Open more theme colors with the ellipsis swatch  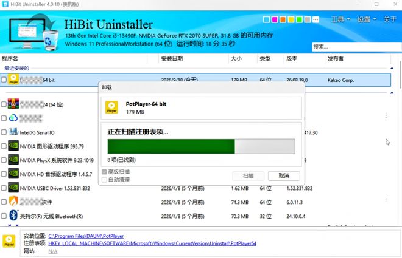(x=316, y=19)
